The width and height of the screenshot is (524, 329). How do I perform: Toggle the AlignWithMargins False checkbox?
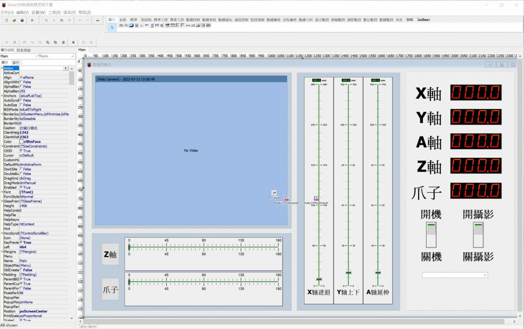click(21, 82)
